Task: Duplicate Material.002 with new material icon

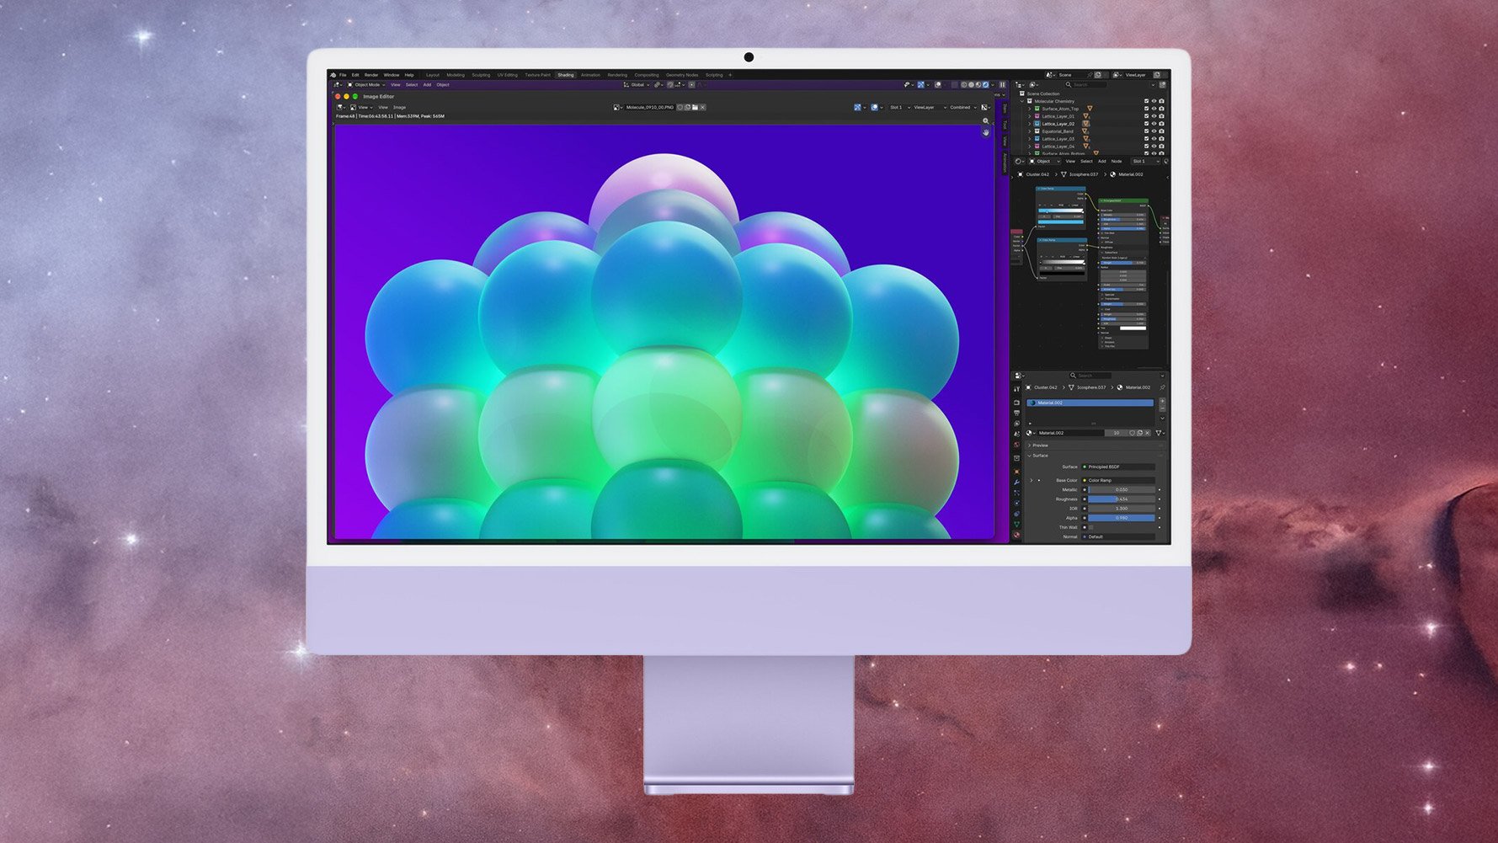Action: point(1139,433)
